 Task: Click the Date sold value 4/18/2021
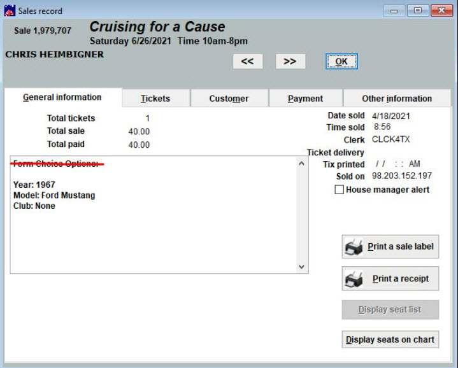(391, 116)
